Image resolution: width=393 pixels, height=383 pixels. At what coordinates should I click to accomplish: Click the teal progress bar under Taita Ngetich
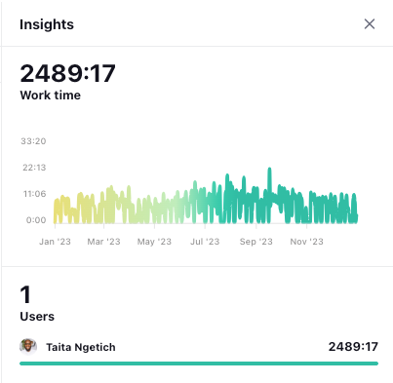pos(199,364)
